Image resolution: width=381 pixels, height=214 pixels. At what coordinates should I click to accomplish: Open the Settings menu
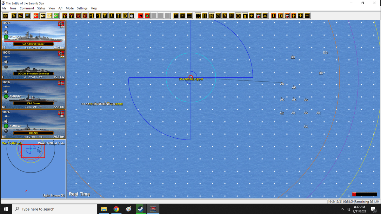[82, 8]
